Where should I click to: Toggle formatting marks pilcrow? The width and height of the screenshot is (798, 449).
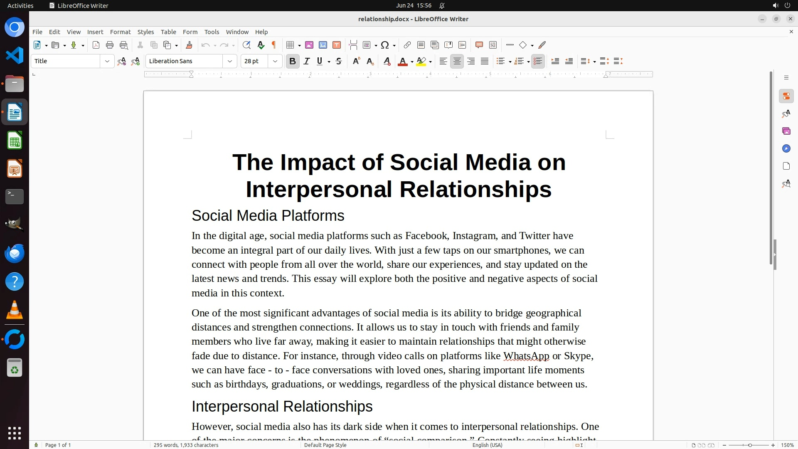[274, 45]
